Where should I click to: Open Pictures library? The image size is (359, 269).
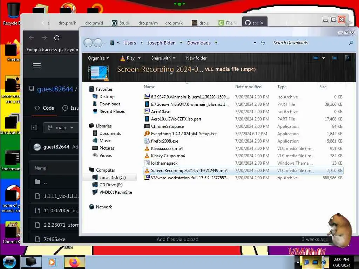click(107, 148)
